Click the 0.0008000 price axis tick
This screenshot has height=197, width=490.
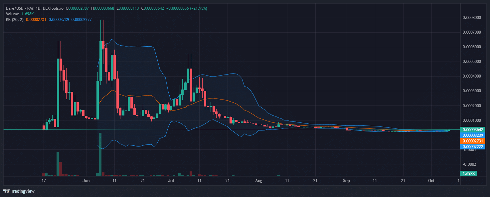(x=471, y=17)
